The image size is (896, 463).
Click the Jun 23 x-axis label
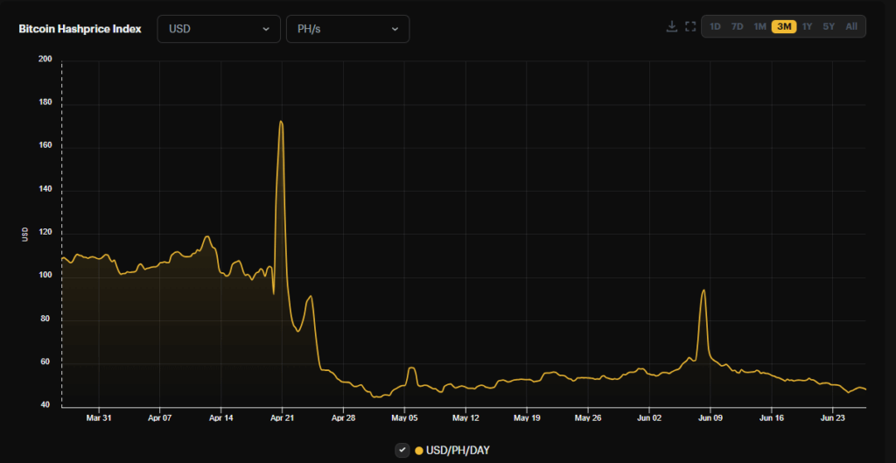point(833,417)
